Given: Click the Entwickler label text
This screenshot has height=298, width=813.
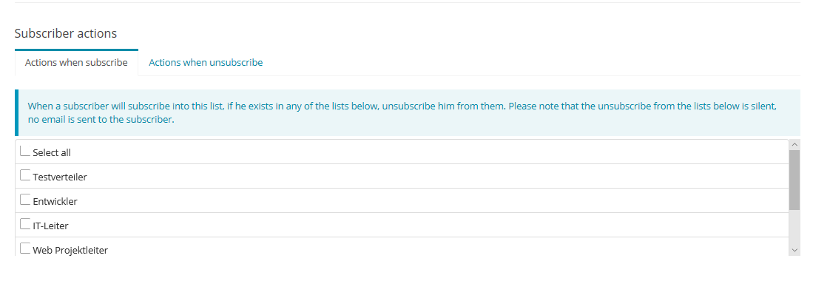Looking at the screenshot, I should pos(55,201).
